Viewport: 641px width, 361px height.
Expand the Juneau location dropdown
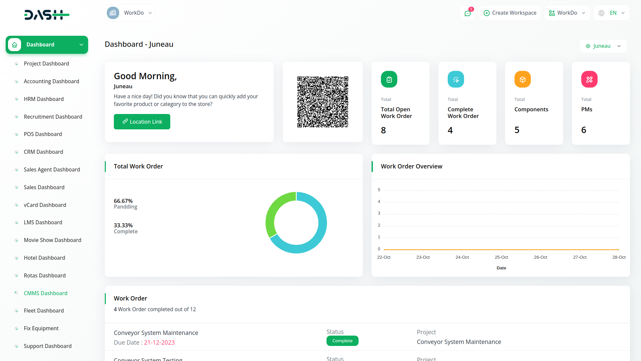[619, 46]
